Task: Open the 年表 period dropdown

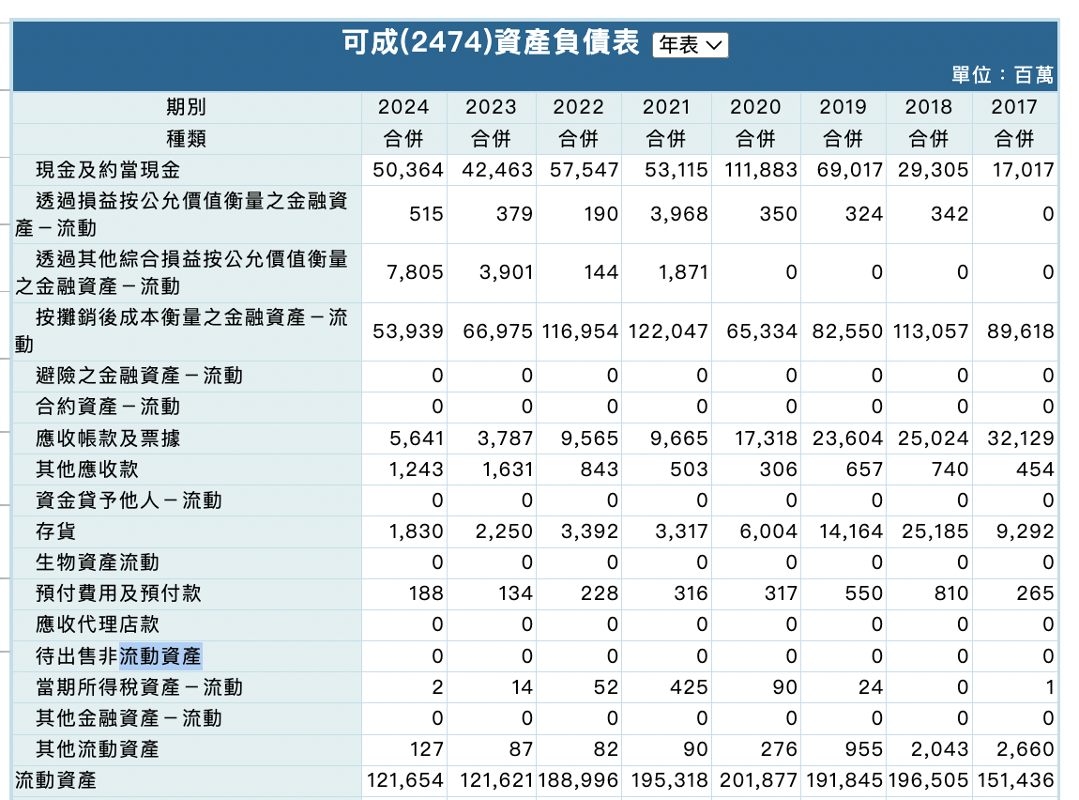Action: point(690,45)
